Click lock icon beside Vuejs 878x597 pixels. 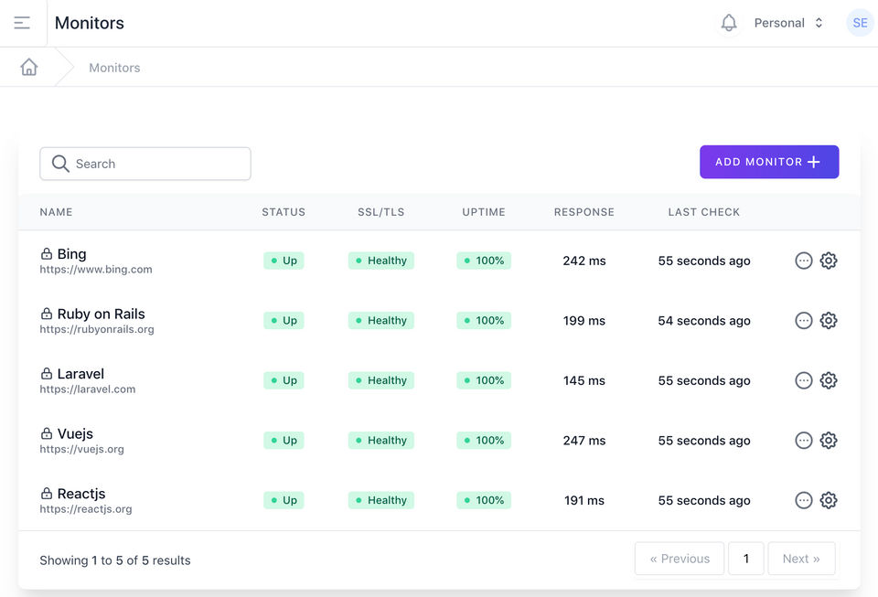(47, 433)
